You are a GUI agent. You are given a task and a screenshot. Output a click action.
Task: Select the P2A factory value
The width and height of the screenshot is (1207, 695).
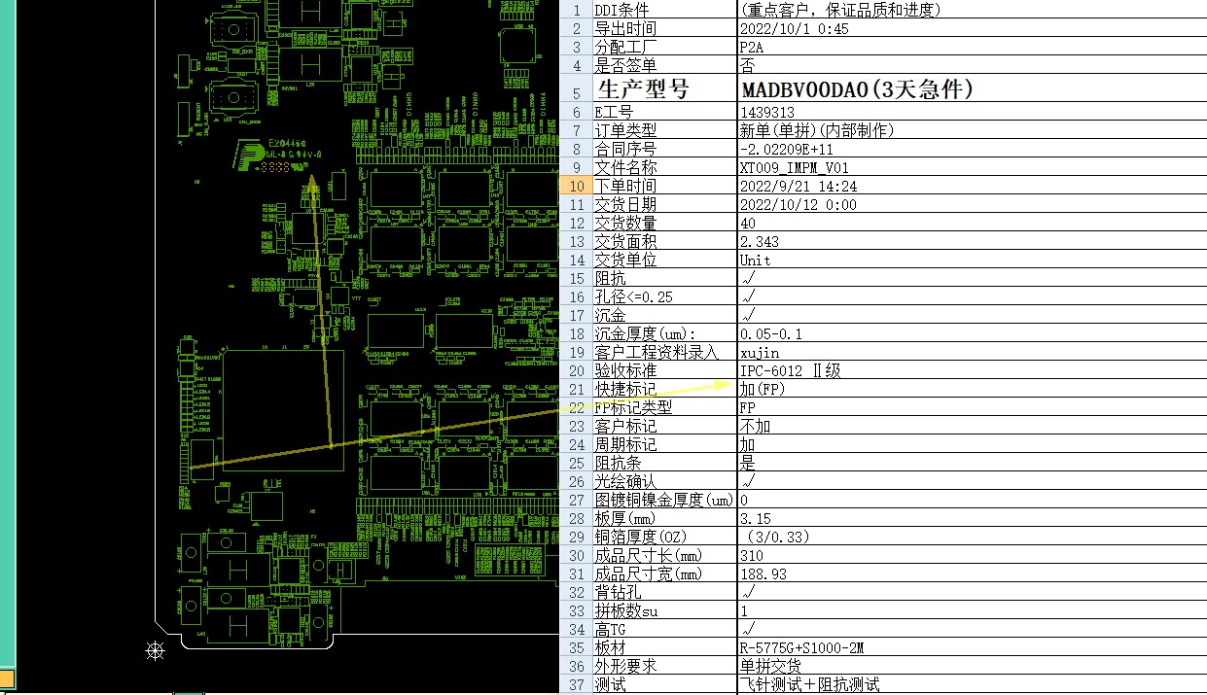pyautogui.click(x=972, y=47)
